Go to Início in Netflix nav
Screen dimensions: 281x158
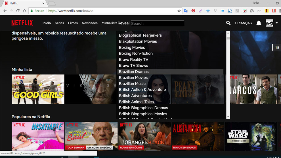tap(47, 23)
